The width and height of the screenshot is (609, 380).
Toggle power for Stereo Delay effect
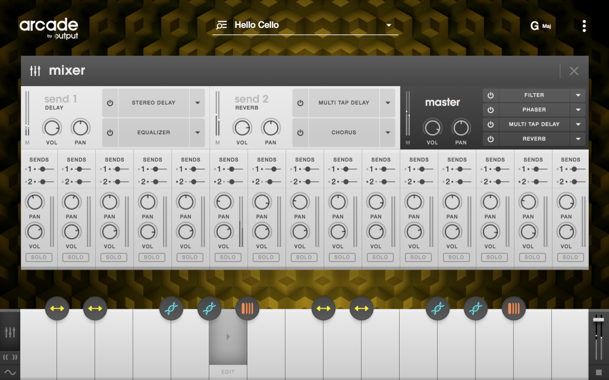click(110, 103)
